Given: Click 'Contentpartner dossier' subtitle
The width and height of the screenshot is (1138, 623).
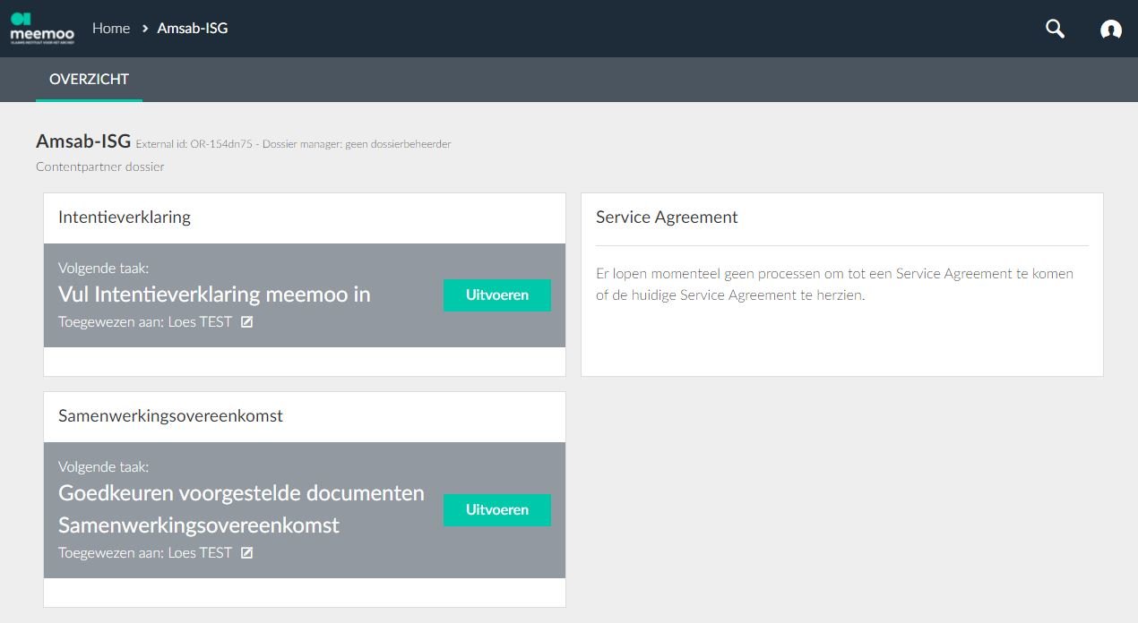Looking at the screenshot, I should click(100, 167).
